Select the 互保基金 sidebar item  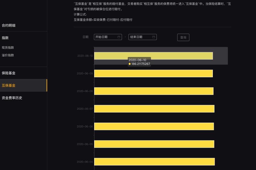click(23, 85)
